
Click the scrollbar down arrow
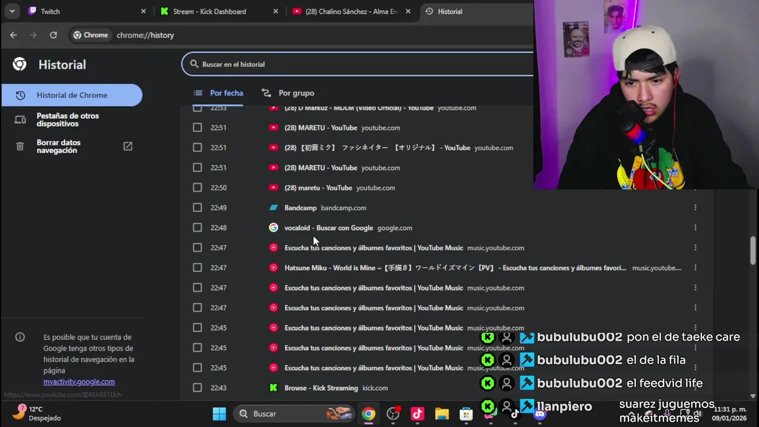click(x=753, y=396)
